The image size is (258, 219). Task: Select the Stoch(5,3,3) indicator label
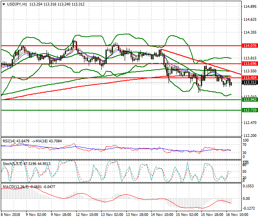pos(13,164)
